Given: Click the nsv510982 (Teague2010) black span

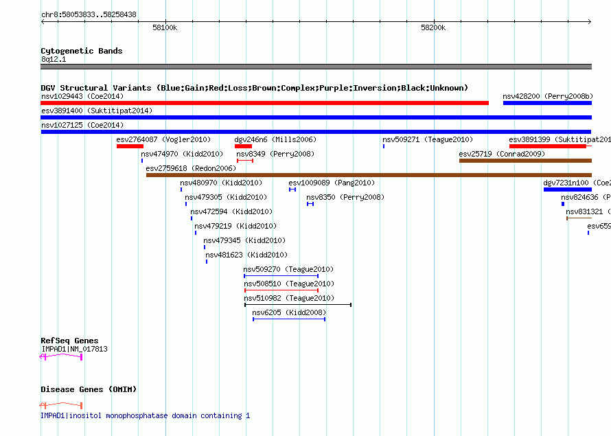Looking at the screenshot, I should (298, 305).
